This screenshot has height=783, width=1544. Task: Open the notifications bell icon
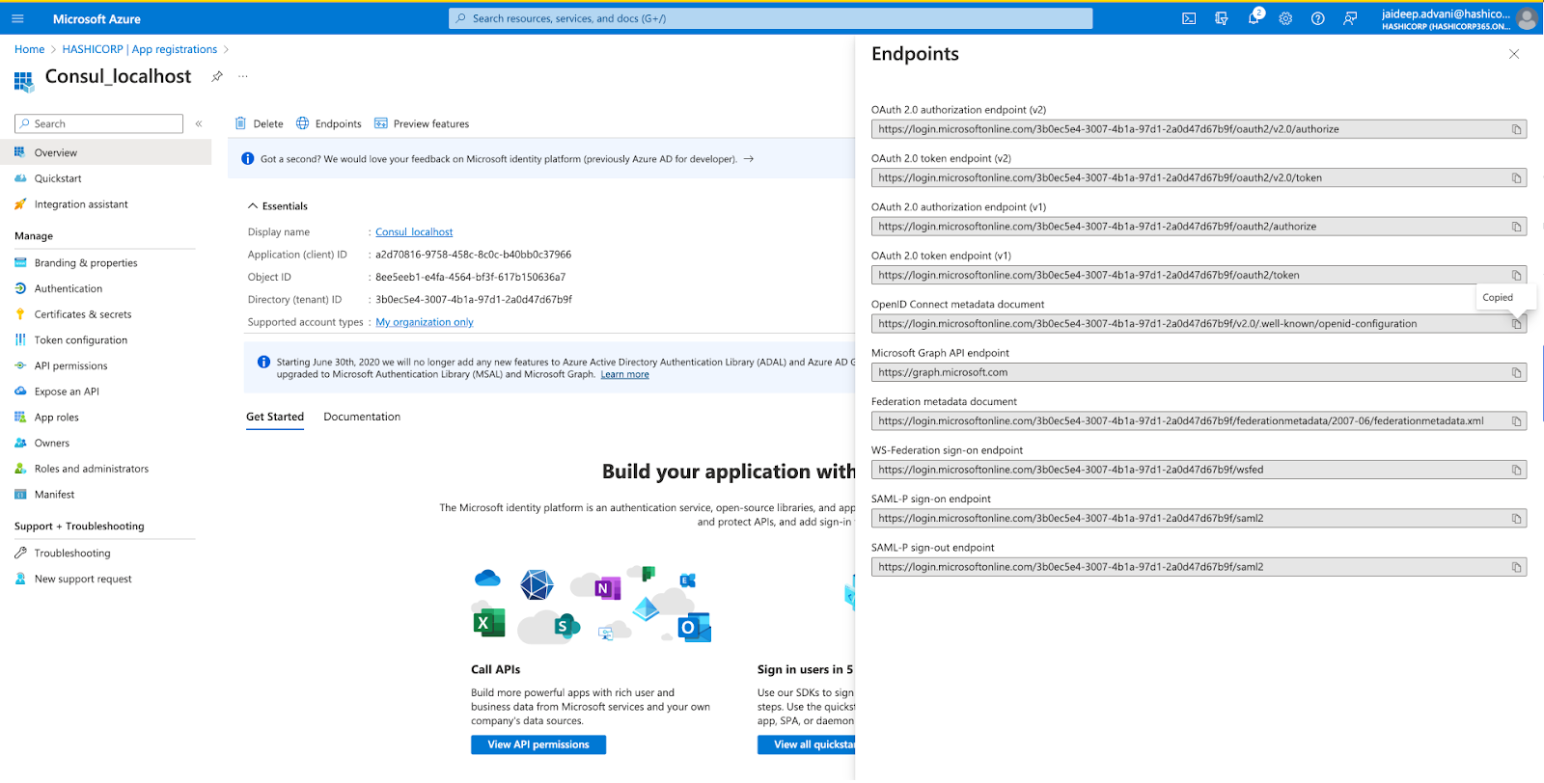[x=1254, y=18]
